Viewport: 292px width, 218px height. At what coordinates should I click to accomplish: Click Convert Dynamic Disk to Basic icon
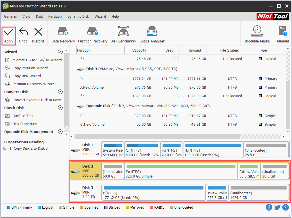point(7,100)
